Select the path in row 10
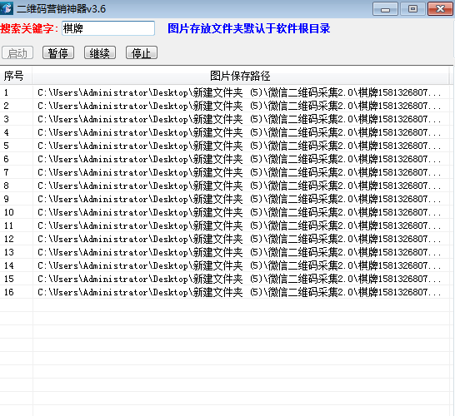The height and width of the screenshot is (416, 455). (x=239, y=212)
